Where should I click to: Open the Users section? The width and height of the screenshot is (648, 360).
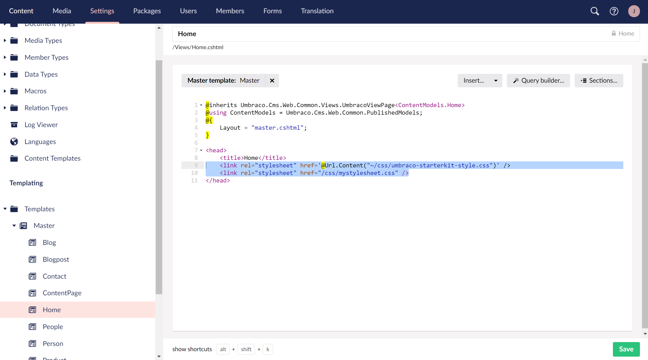tap(188, 11)
